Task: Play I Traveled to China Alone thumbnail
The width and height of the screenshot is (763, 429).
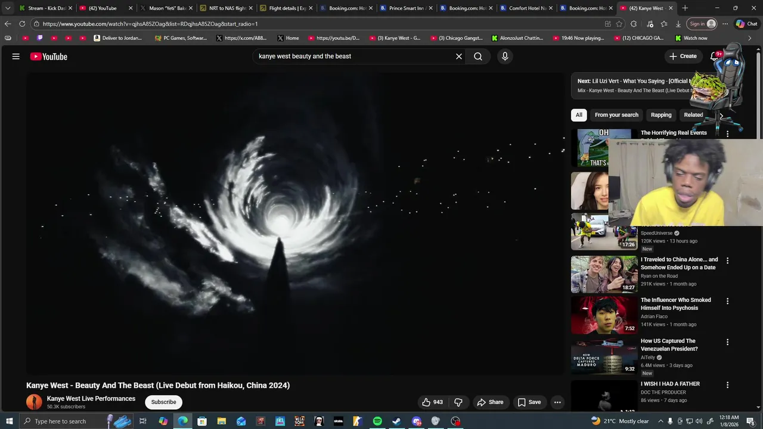Action: pos(604,274)
